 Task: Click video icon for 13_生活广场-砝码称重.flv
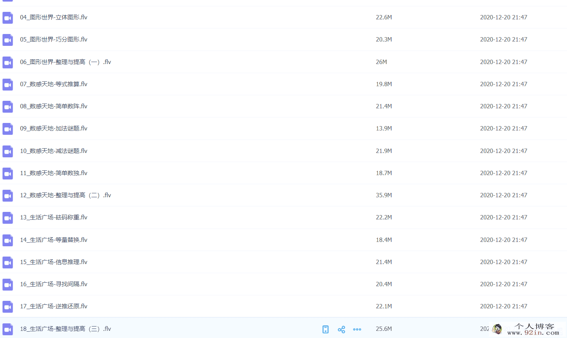tap(8, 218)
